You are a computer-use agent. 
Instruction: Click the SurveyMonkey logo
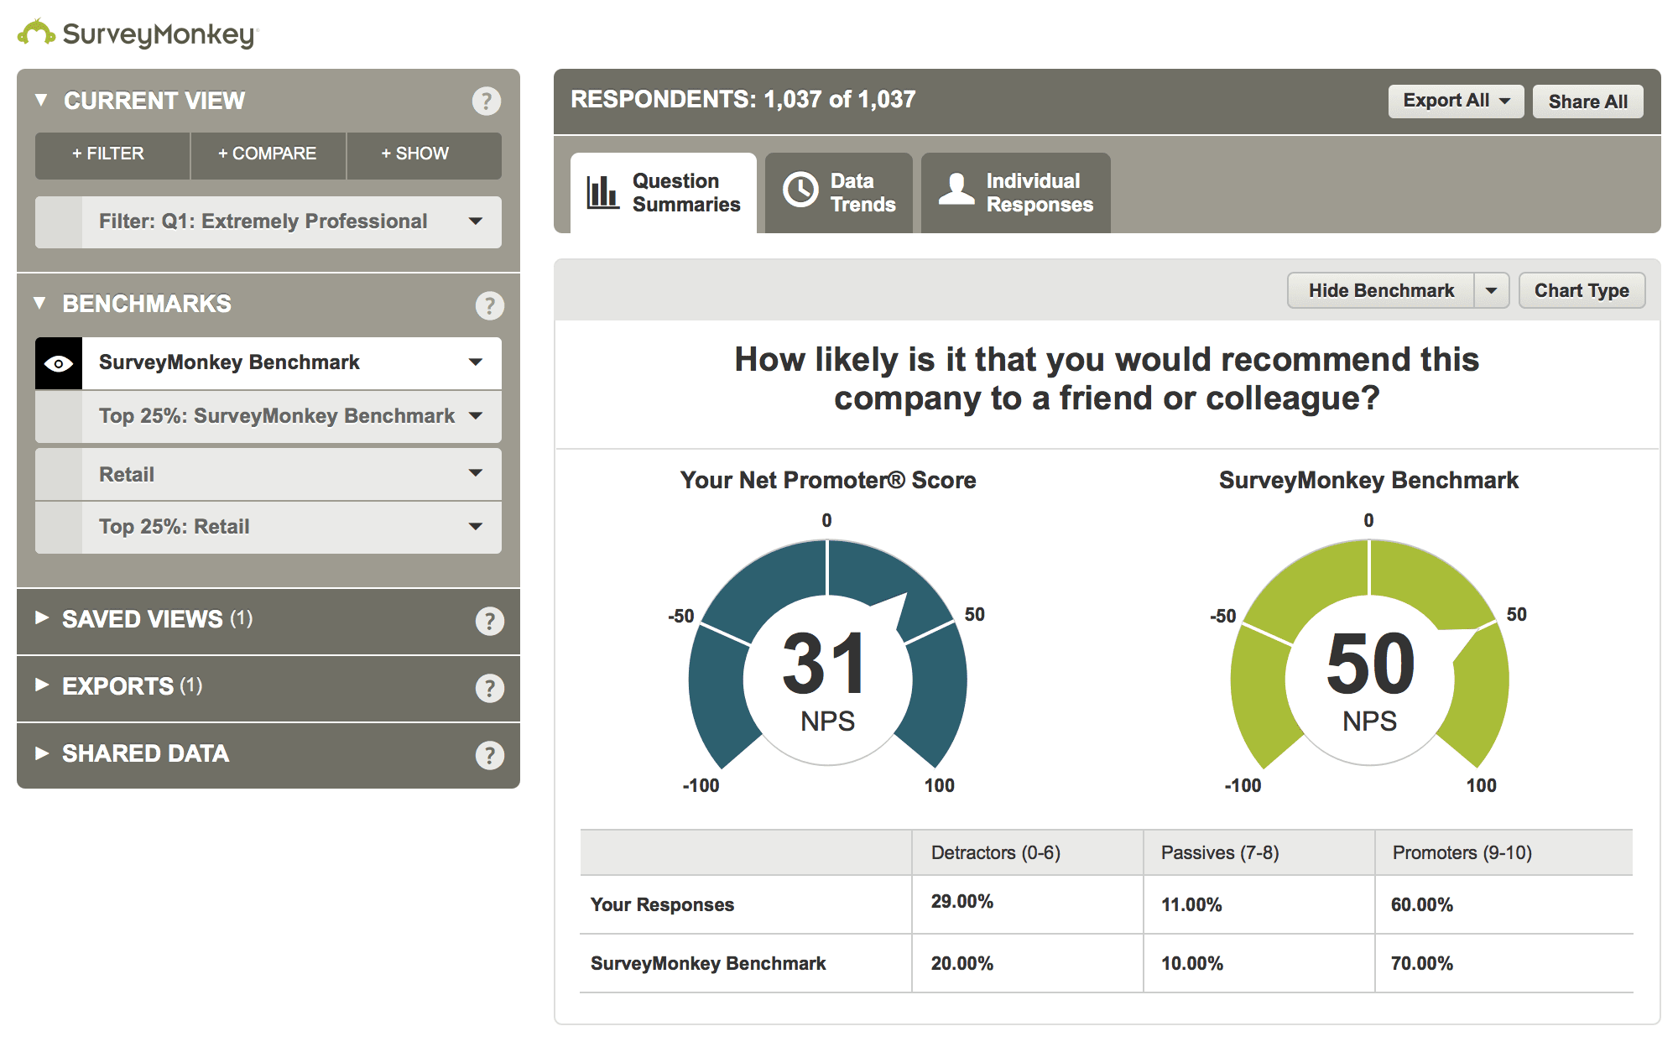click(134, 34)
